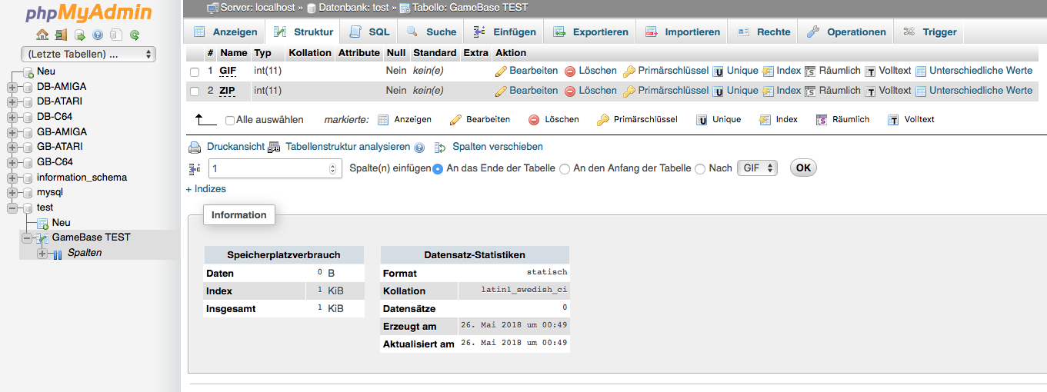
Task: Click the Primärschlüssel key icon for GIF row
Action: [x=629, y=71]
